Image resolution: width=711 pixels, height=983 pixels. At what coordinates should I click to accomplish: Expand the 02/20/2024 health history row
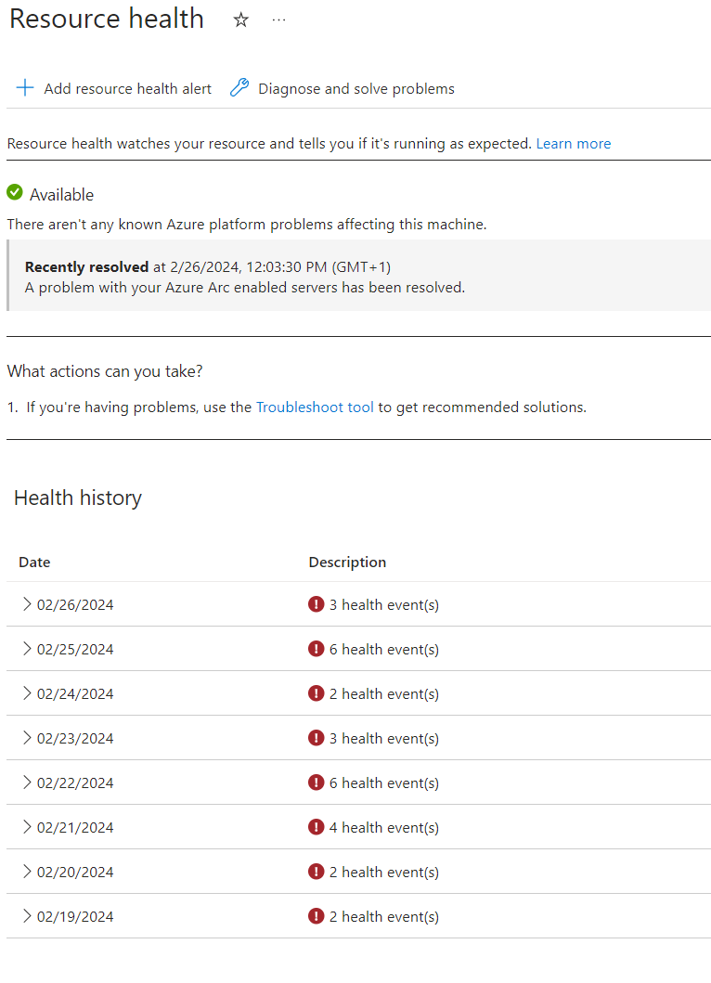28,872
